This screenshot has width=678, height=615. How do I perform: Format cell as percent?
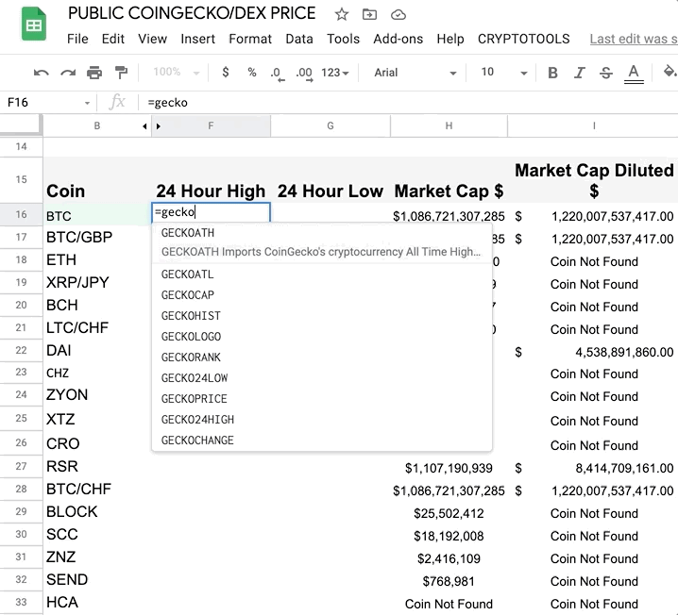click(252, 72)
